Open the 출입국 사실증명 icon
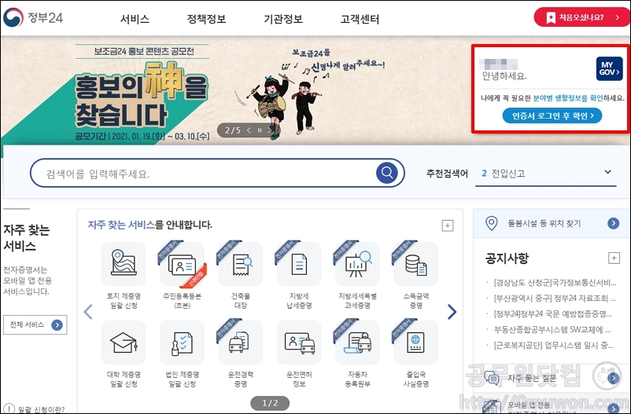Image resolution: width=631 pixels, height=414 pixels. click(415, 343)
